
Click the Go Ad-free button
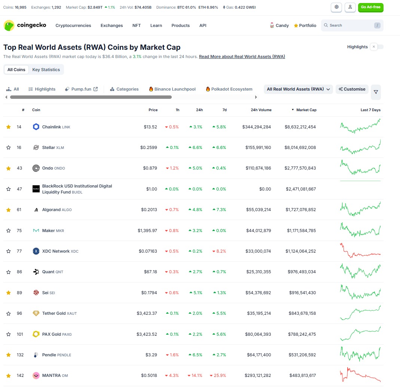(x=370, y=7)
